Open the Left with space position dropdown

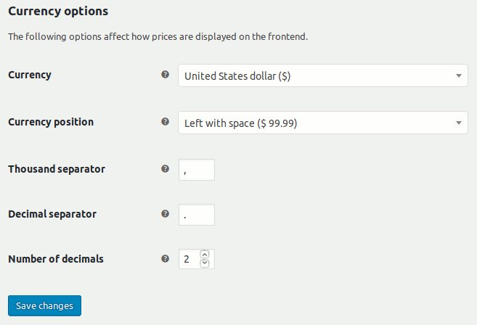tap(323, 123)
